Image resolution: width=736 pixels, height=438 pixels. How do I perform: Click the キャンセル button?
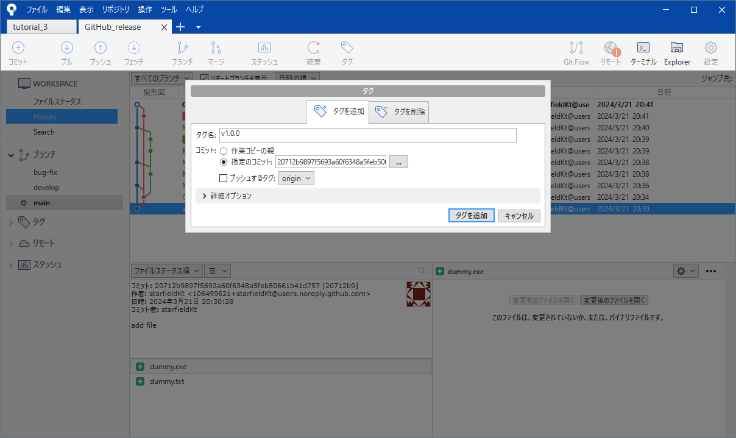(519, 216)
